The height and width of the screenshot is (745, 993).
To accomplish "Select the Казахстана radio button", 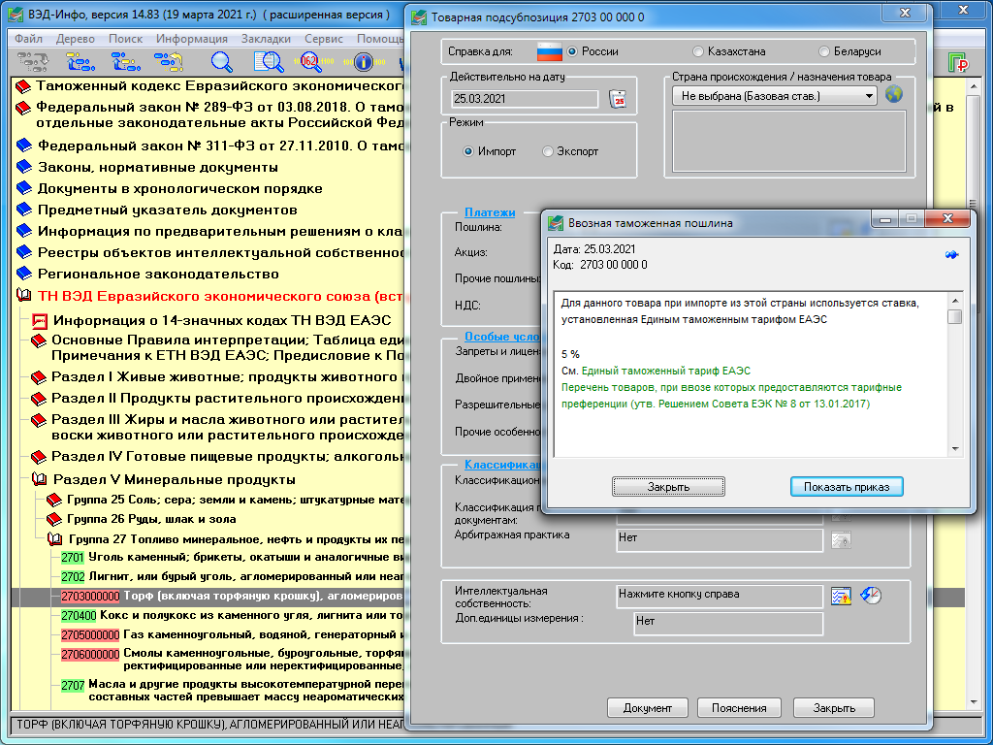I will coord(699,51).
